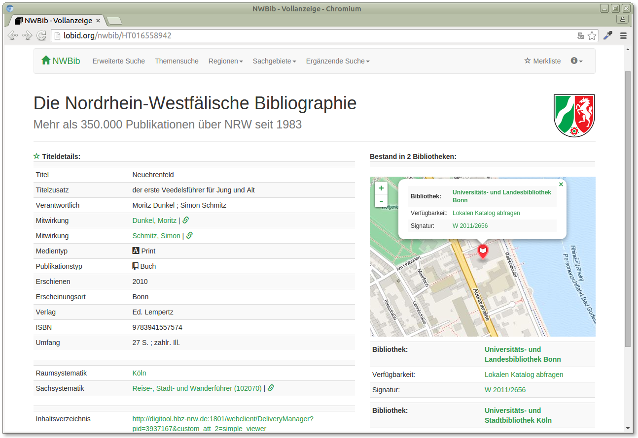Open Reise-, Stadt- und Wanderführer link
Viewport: 638px width, 438px height.
[197, 388]
